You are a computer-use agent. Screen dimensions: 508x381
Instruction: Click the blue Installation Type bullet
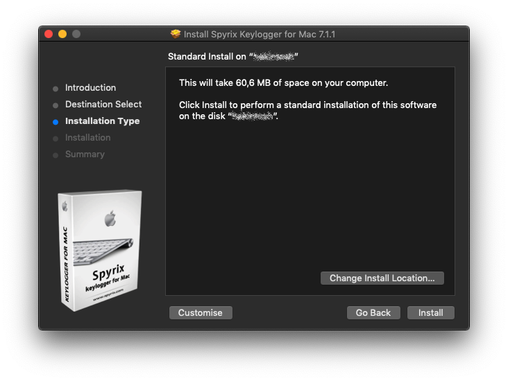56,122
